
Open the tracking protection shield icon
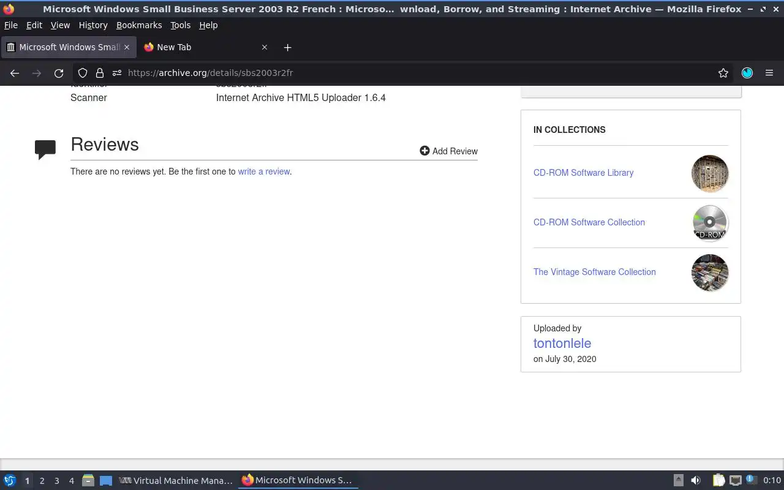tap(83, 73)
